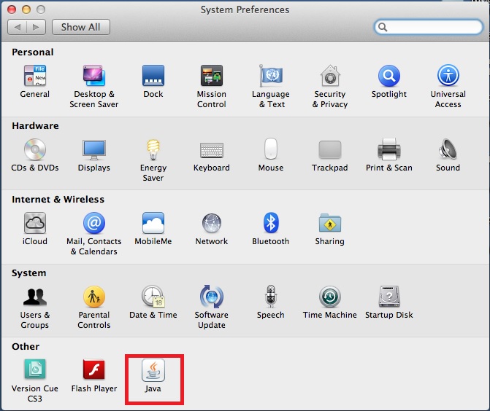Screen dimensions: 490x411
Task: Go back with the left arrow button
Action: coord(18,27)
